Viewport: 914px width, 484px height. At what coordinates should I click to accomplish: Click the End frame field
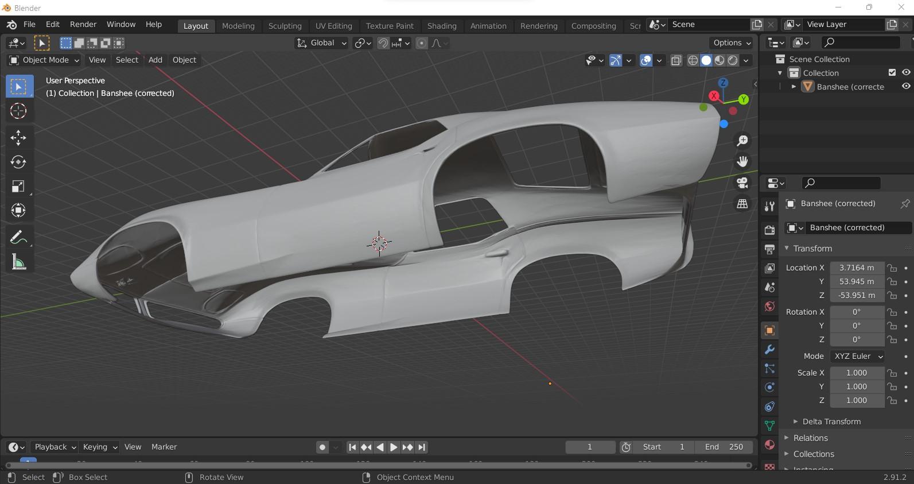tap(724, 447)
